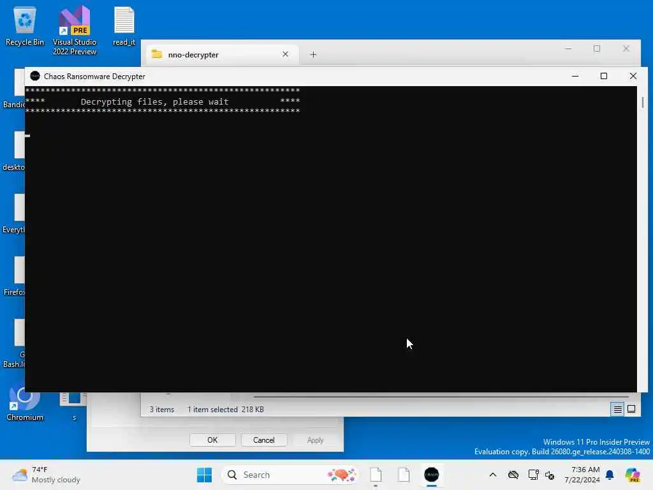This screenshot has height=490, width=653.
Task: Open the clock showing 7:36 AM
Action: coord(582,475)
